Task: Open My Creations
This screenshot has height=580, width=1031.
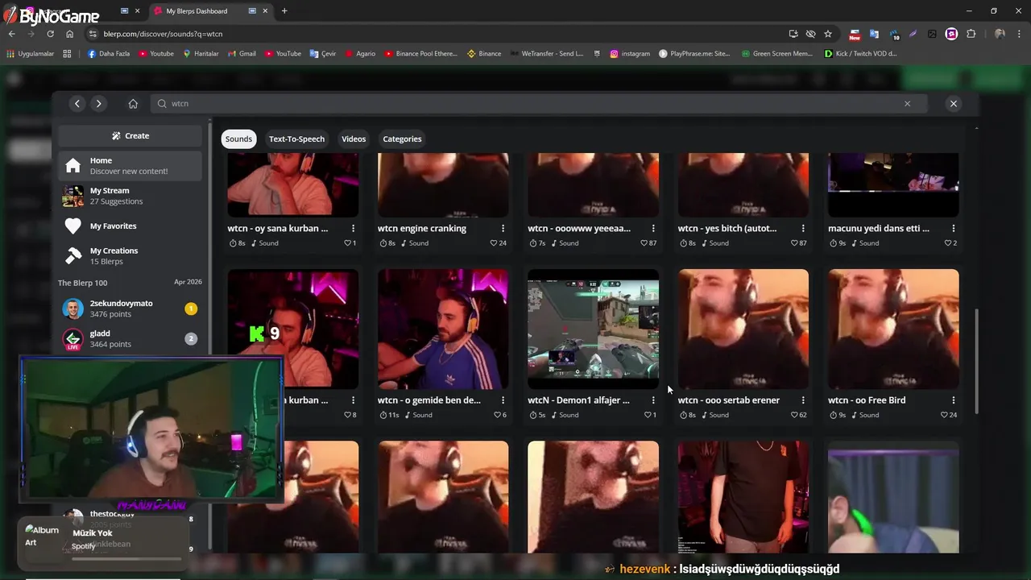Action: [130, 256]
